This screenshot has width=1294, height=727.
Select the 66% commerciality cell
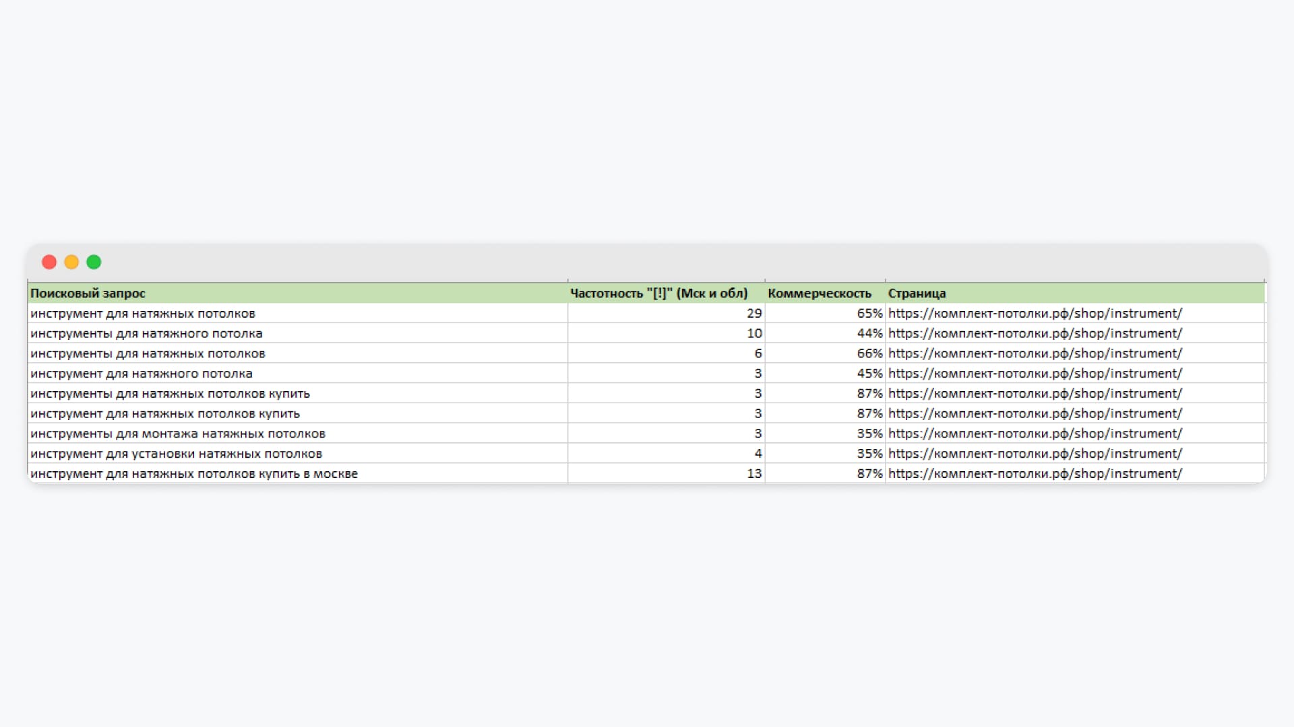825,353
